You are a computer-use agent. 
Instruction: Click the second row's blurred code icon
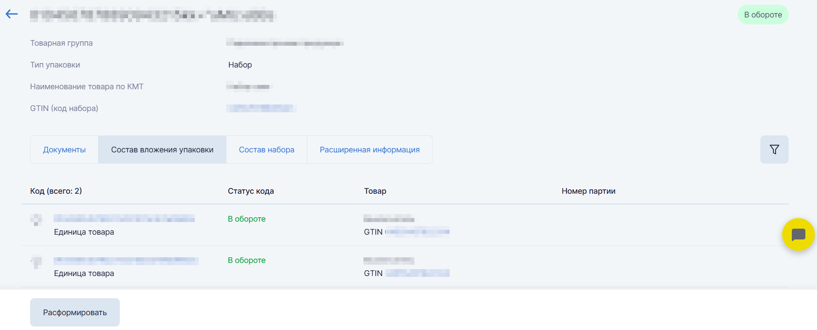36,261
